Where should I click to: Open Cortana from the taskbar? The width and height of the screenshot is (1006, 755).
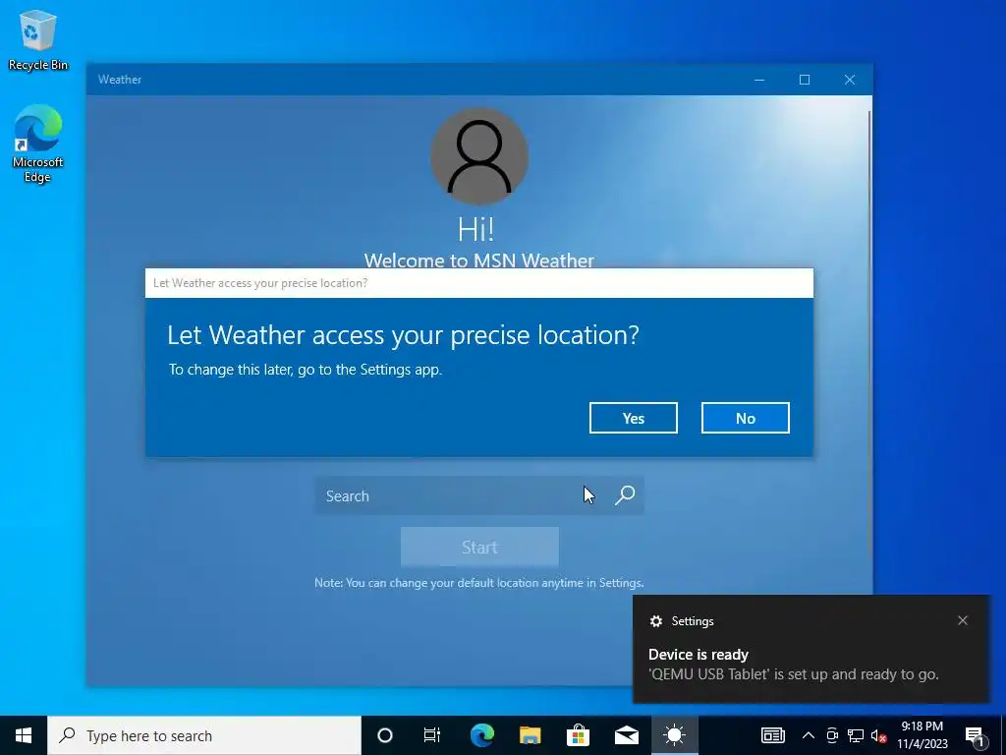coord(384,735)
